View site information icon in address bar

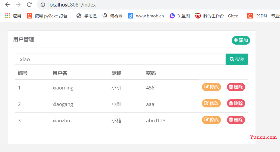pyautogui.click(x=43, y=5)
